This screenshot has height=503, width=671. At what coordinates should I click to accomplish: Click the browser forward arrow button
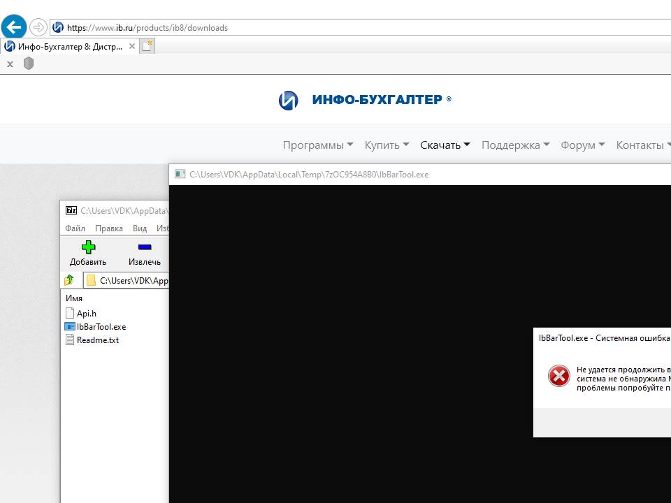tap(38, 27)
